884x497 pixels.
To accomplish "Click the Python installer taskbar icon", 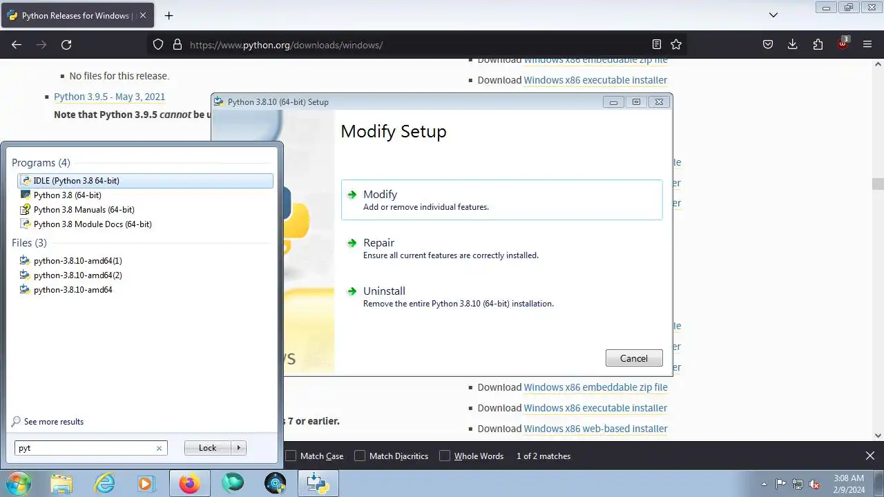I will (318, 483).
